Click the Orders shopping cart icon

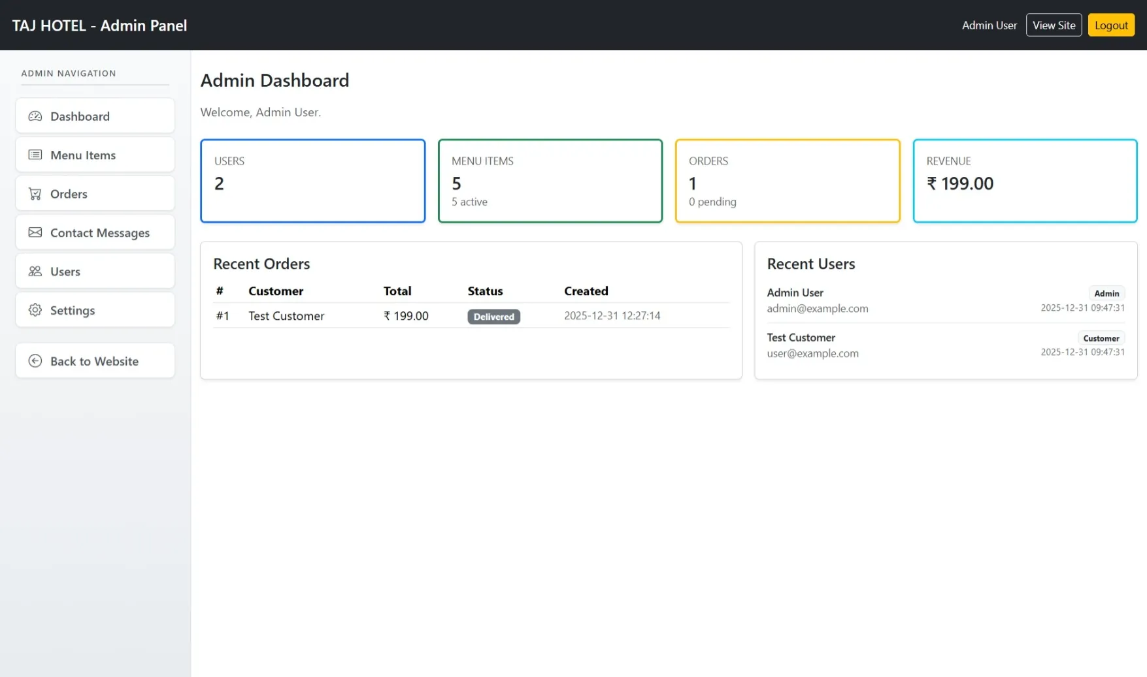(x=35, y=194)
